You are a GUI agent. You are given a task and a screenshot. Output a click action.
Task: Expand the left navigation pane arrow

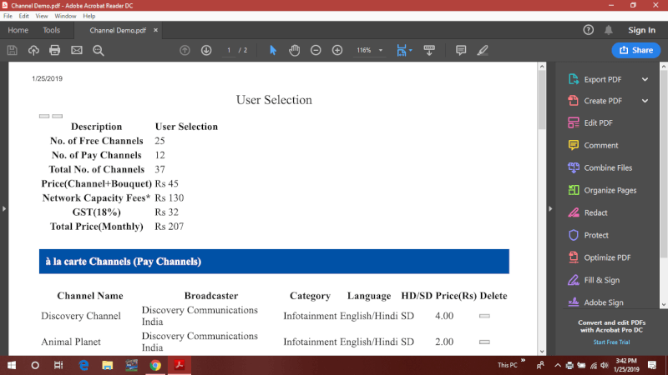4,209
